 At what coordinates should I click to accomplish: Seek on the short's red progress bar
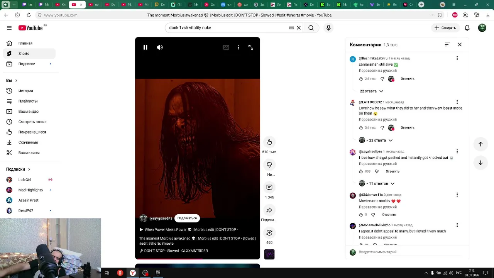(x=198, y=259)
